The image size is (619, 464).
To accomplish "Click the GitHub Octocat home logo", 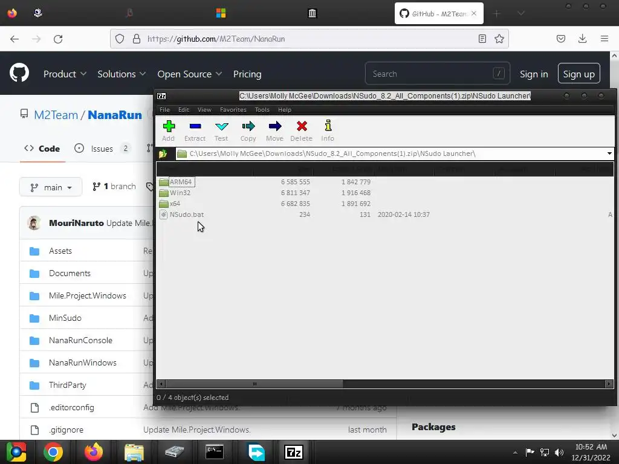I will point(19,73).
